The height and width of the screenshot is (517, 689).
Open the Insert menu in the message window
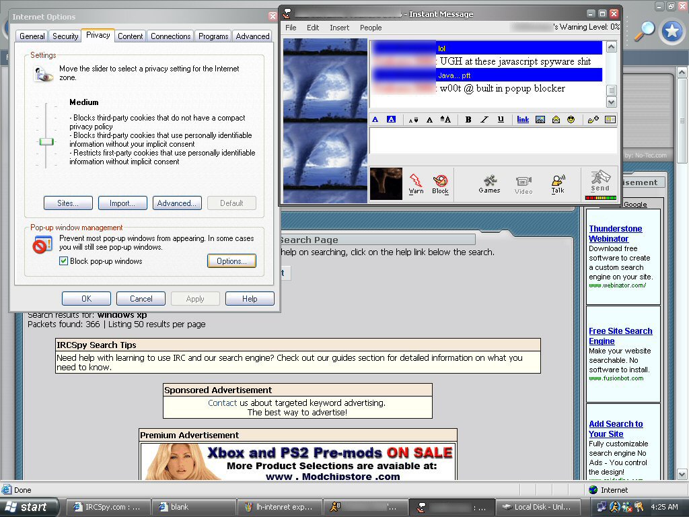point(339,28)
